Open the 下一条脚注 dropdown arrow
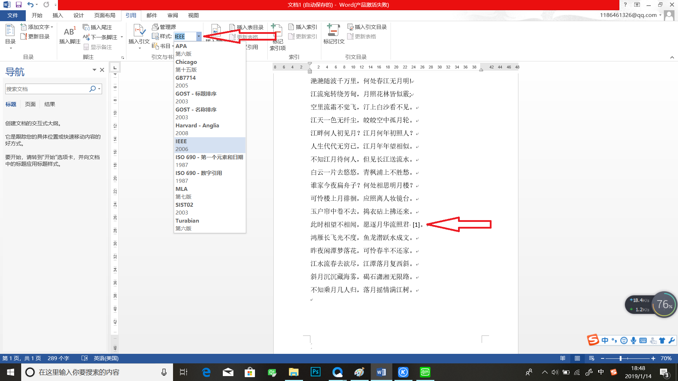 (x=122, y=37)
